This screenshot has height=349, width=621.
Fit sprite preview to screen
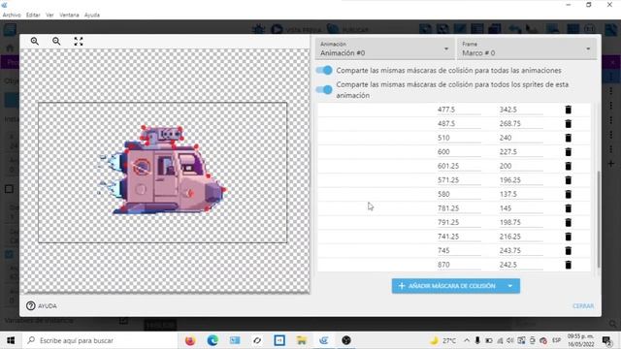point(79,41)
